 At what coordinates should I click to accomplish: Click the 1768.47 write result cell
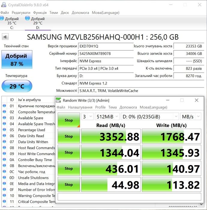[172, 136]
